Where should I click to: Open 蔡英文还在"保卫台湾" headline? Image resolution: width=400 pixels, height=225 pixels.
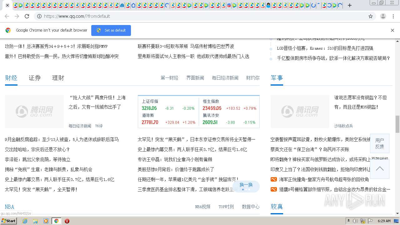click(x=310, y=149)
